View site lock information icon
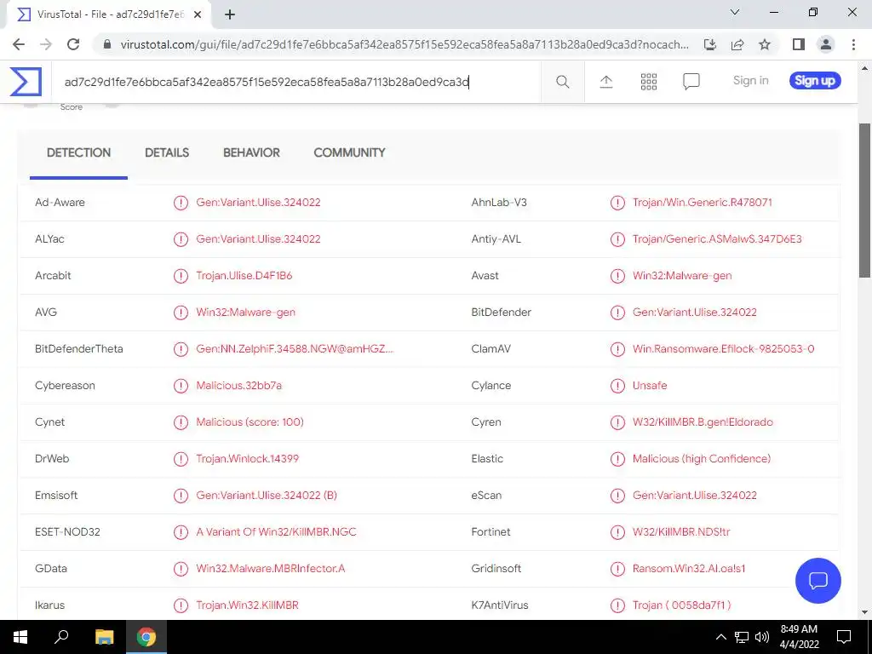This screenshot has width=872, height=654. [x=107, y=44]
